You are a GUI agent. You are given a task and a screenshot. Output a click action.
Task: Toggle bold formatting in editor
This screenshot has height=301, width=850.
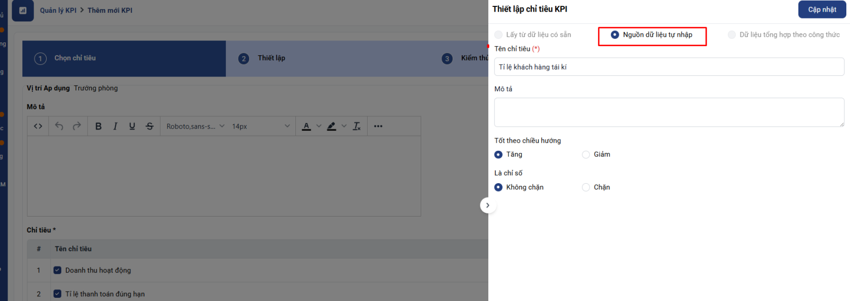pos(98,126)
